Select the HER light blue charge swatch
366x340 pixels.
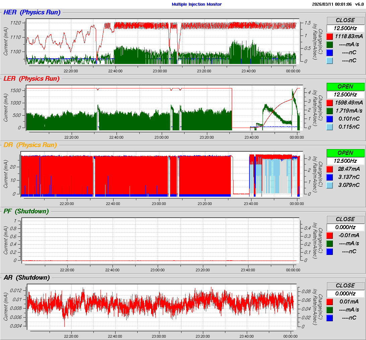pyautogui.click(x=330, y=61)
